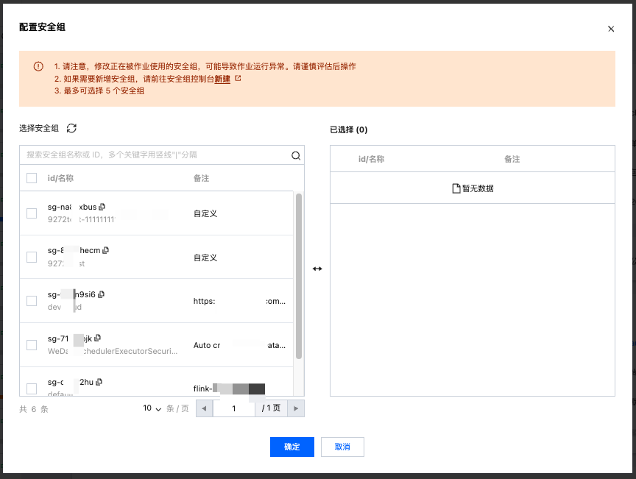Image resolution: width=636 pixels, height=479 pixels.
Task: Check the xbus security group row
Action: [x=32, y=213]
